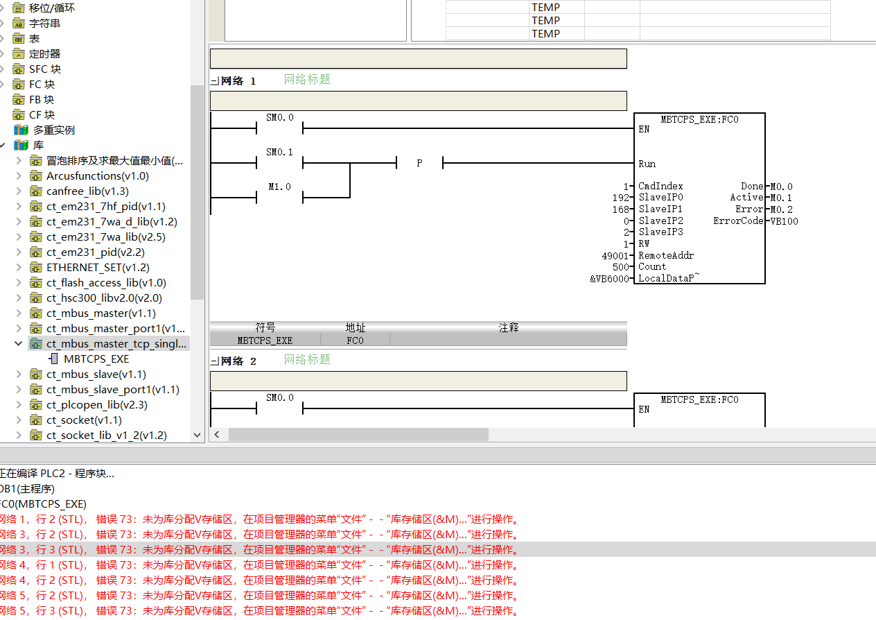Select the highlighted 网络 3, 行 3 error line
The image size is (876, 620).
coord(260,550)
